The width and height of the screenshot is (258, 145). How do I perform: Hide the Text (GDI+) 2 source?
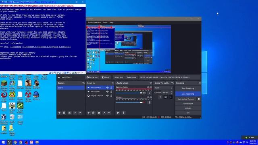108,88
